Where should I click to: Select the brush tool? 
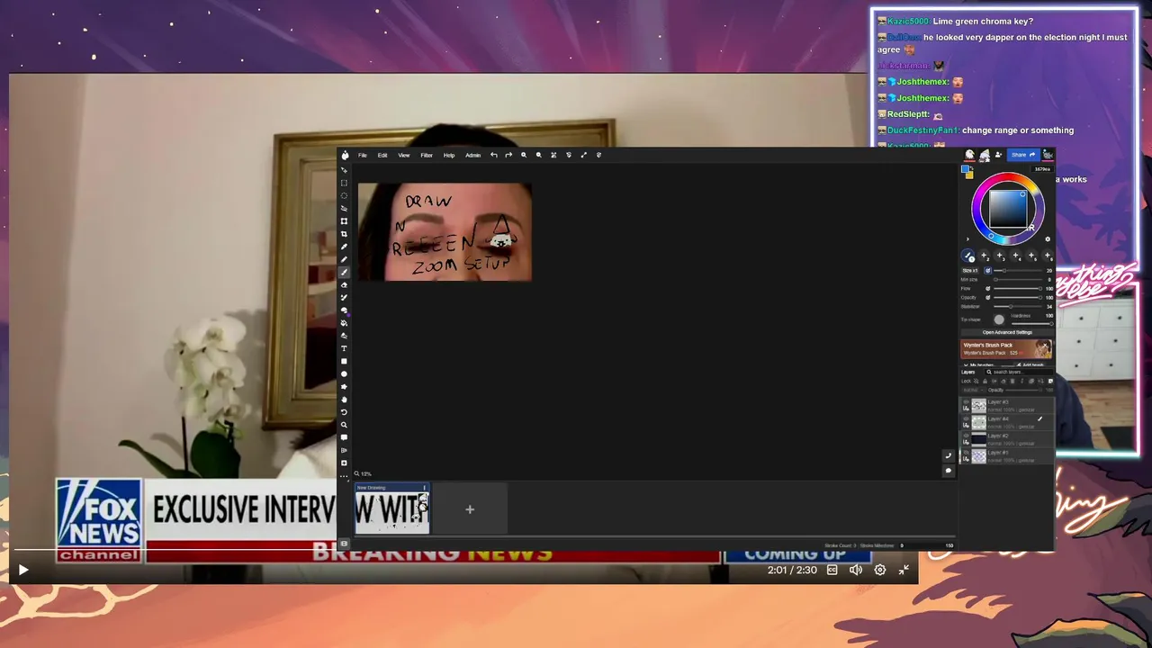click(344, 272)
